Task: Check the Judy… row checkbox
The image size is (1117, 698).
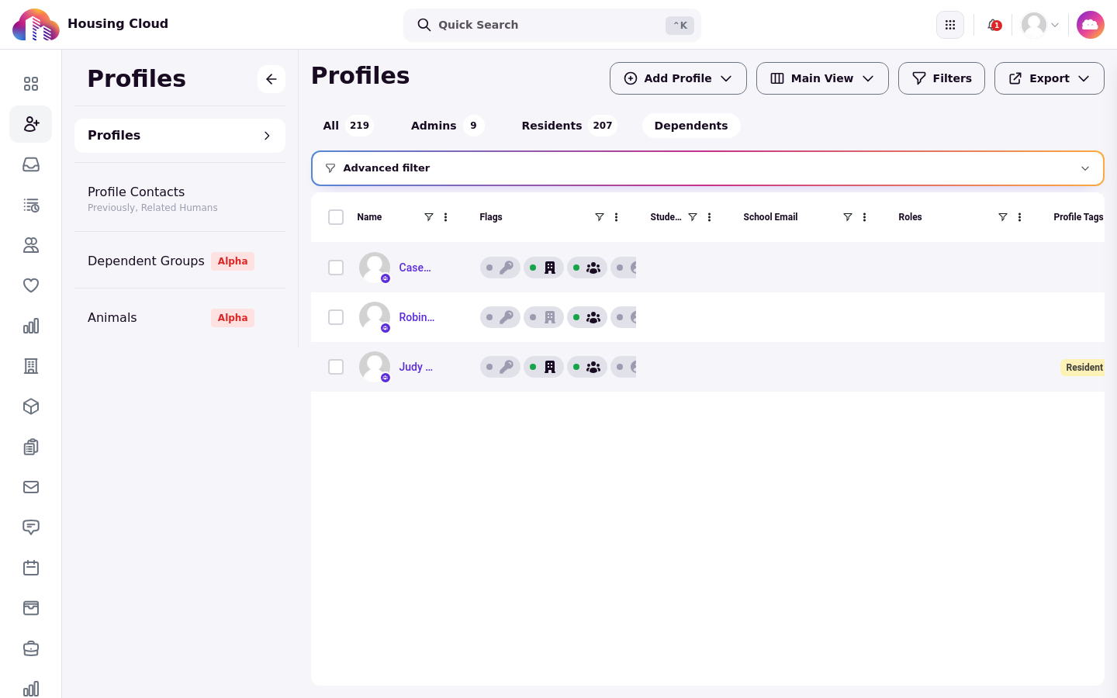Action: tap(336, 367)
